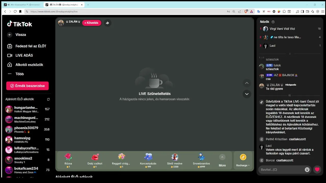
Task: Follow host with the Követés button
Action: (91, 23)
